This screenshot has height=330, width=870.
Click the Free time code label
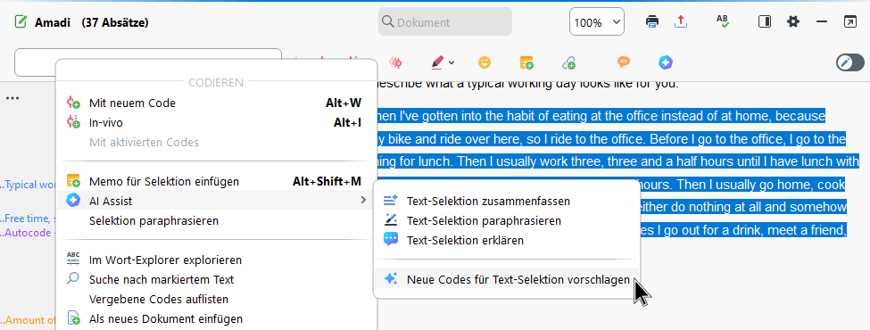click(x=28, y=219)
